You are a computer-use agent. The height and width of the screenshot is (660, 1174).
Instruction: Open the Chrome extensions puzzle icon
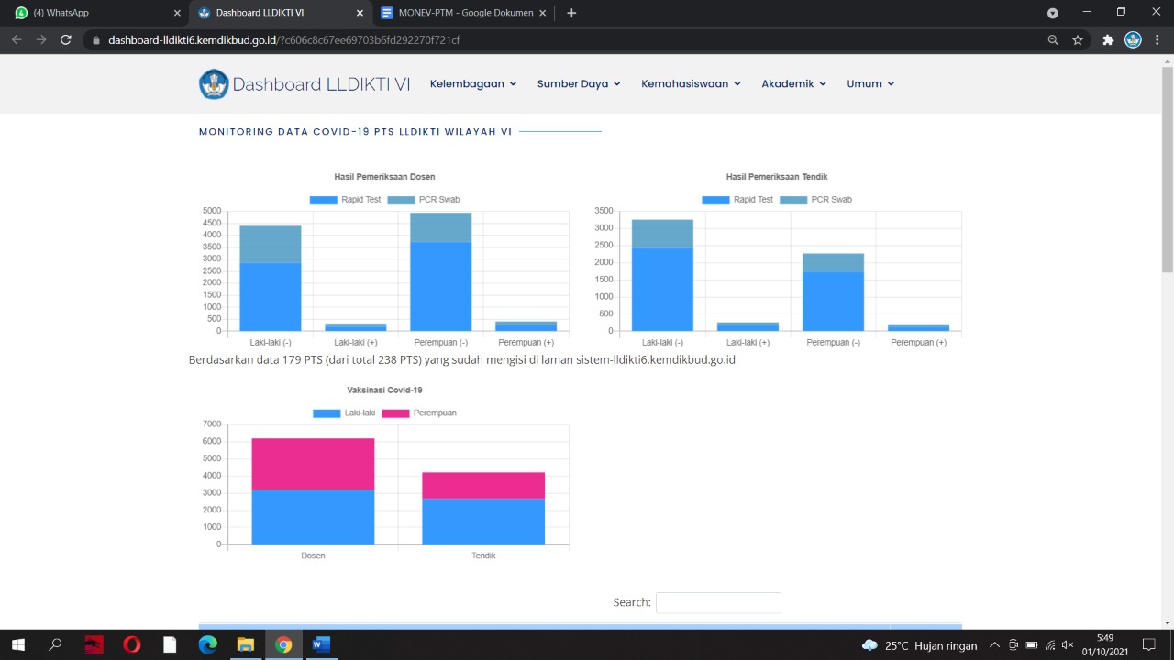click(x=1108, y=40)
